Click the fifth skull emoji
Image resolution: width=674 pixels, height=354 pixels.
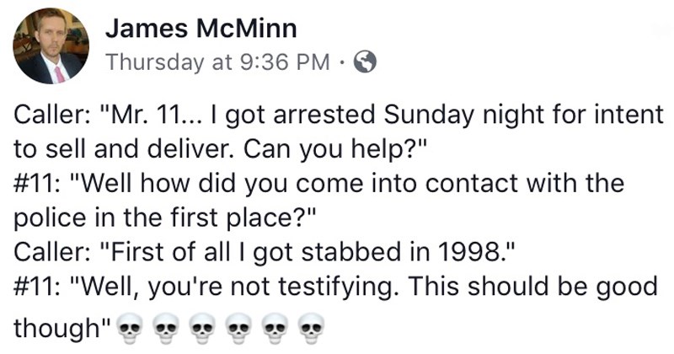pos(275,329)
